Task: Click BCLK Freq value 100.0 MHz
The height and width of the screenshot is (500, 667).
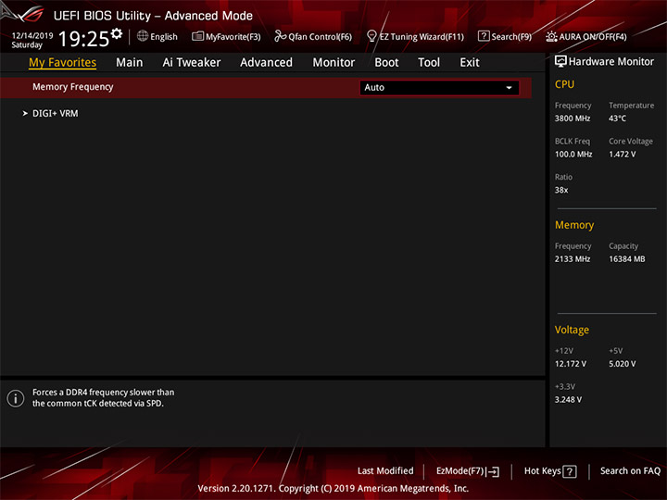Action: (x=573, y=155)
